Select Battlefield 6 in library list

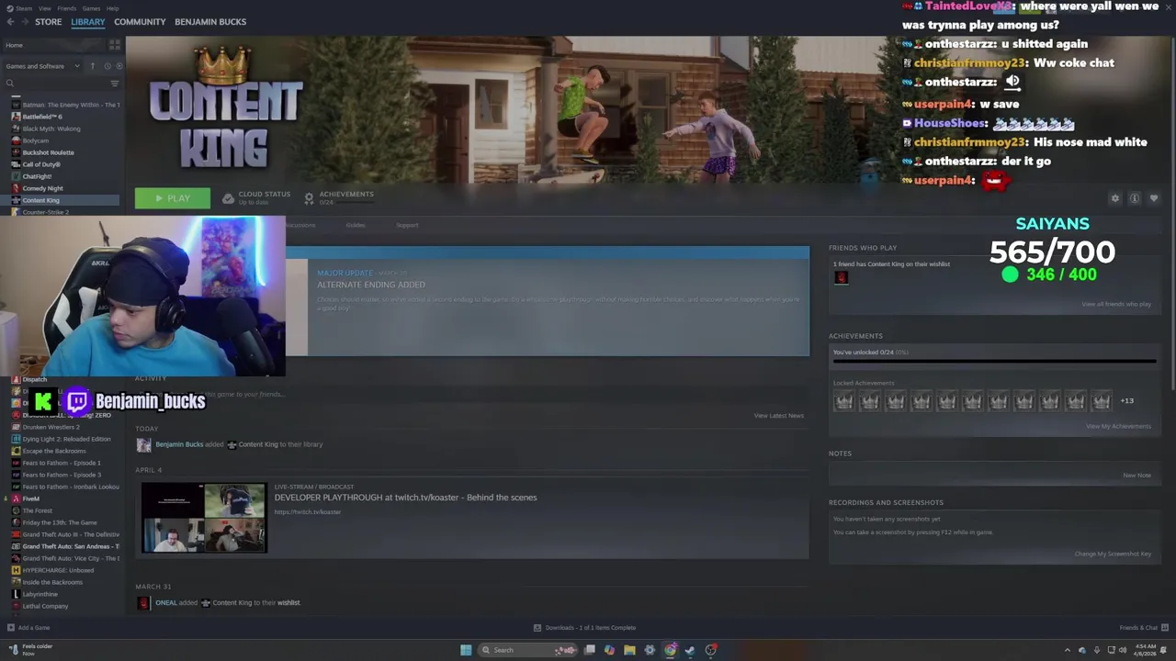coord(42,117)
